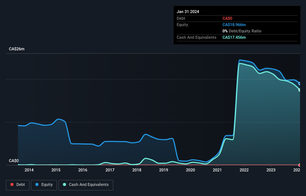Image resolution: width=306 pixels, height=196 pixels.
Task: Click the 2015 x-axis label
Action: coord(56,170)
